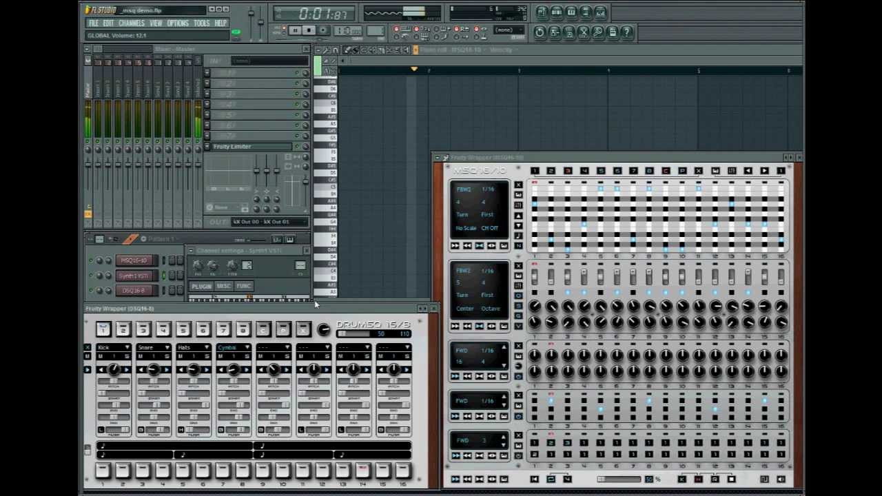Screen dimensions: 882x496
Task: Open the OPTIONS menu
Action: point(178,23)
